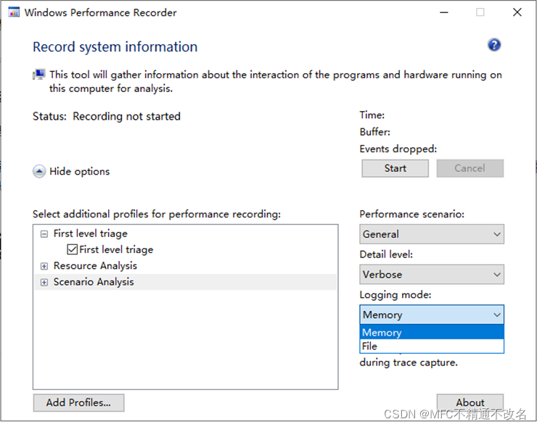
Task: Click the disabled Cancel button
Action: [470, 168]
